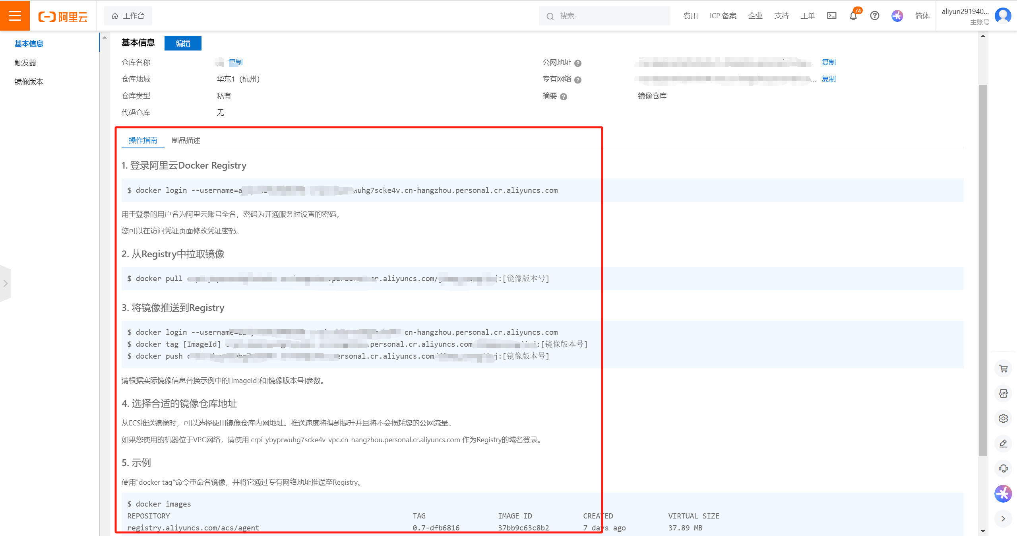Open the orange hamburger navigation menu

(x=15, y=16)
